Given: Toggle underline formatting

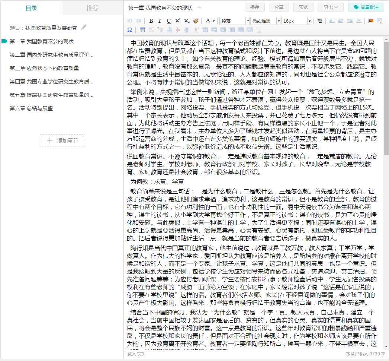Looking at the screenshot, I should [169, 21].
